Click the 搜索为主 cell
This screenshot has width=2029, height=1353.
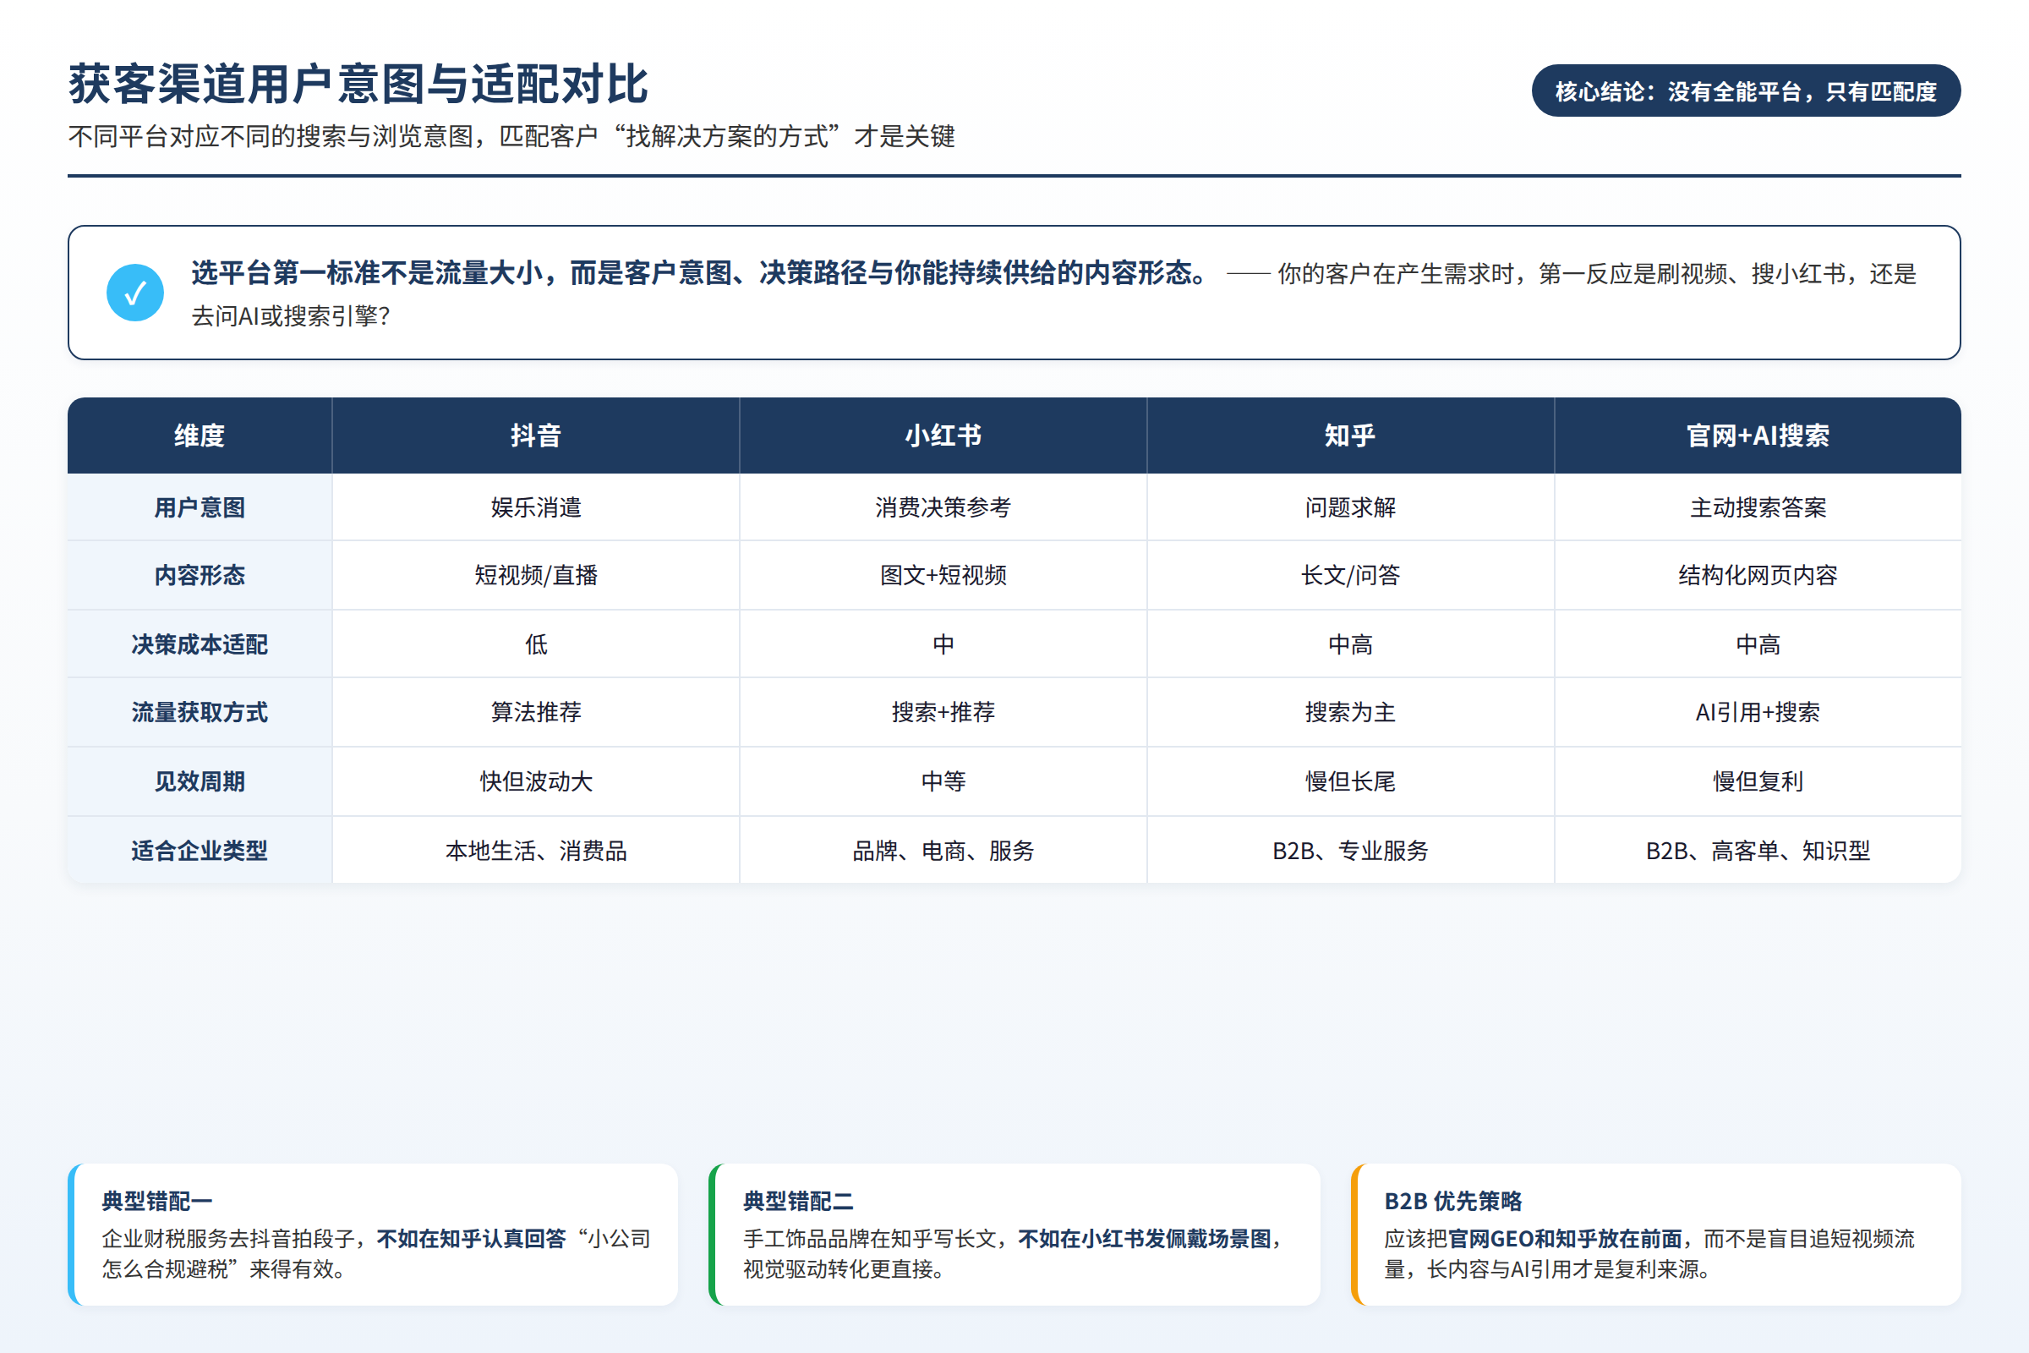pyautogui.click(x=1350, y=713)
